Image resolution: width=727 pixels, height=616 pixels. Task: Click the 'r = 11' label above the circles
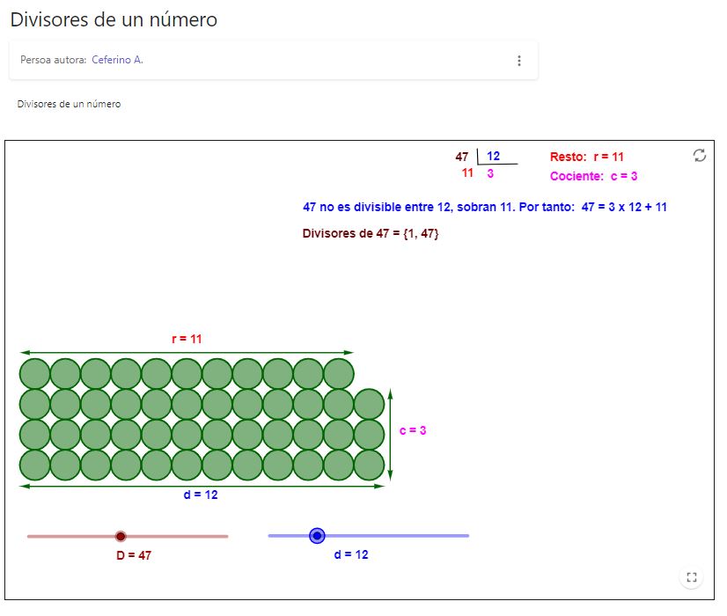[187, 339]
